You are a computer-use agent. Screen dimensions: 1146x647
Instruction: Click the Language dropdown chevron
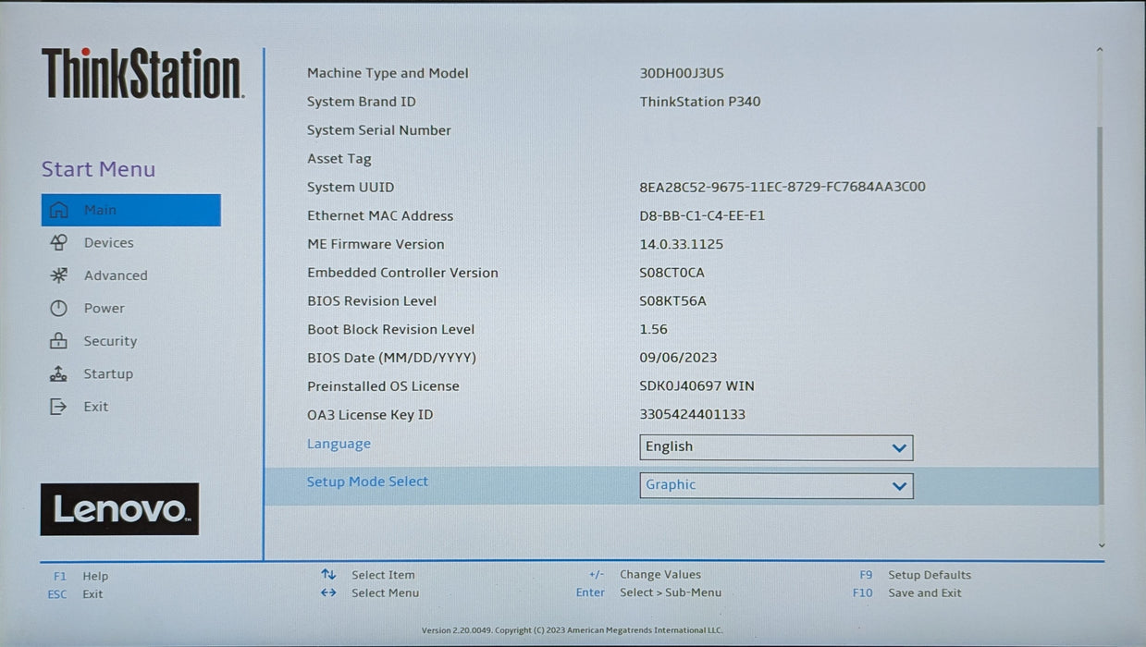[x=899, y=448]
